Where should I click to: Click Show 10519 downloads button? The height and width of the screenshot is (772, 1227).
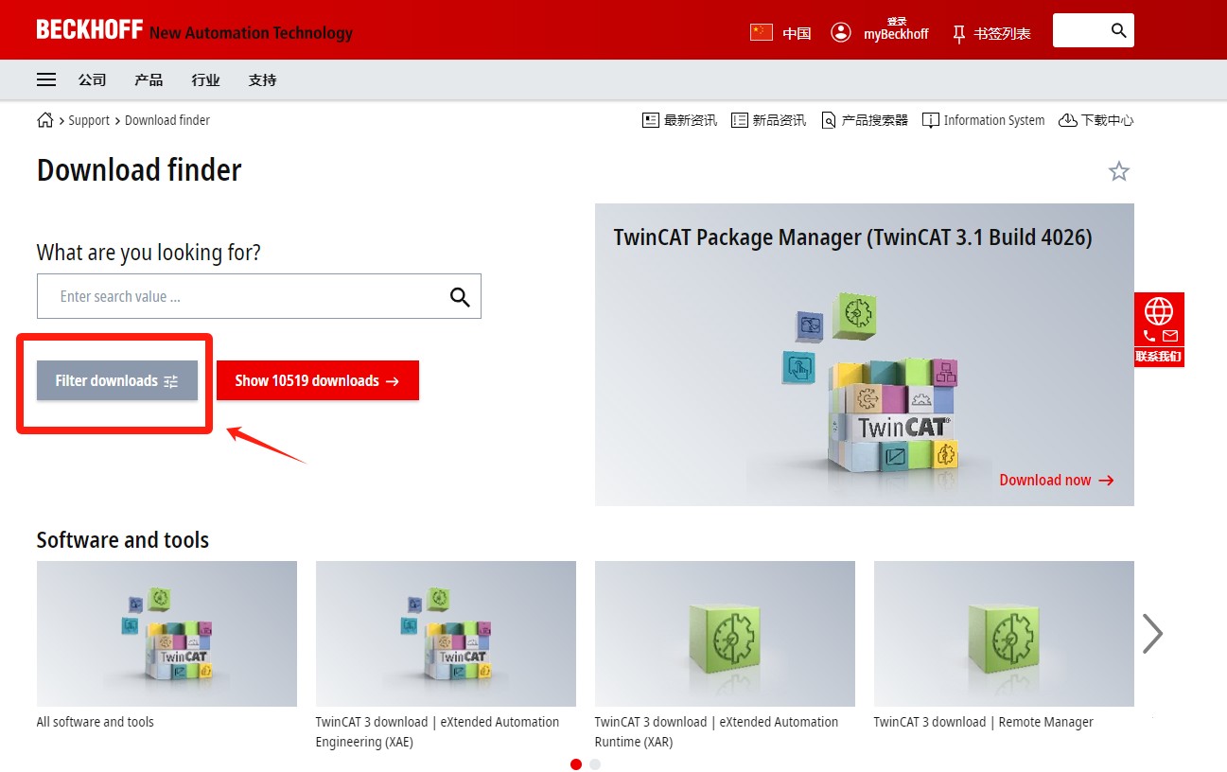[318, 380]
